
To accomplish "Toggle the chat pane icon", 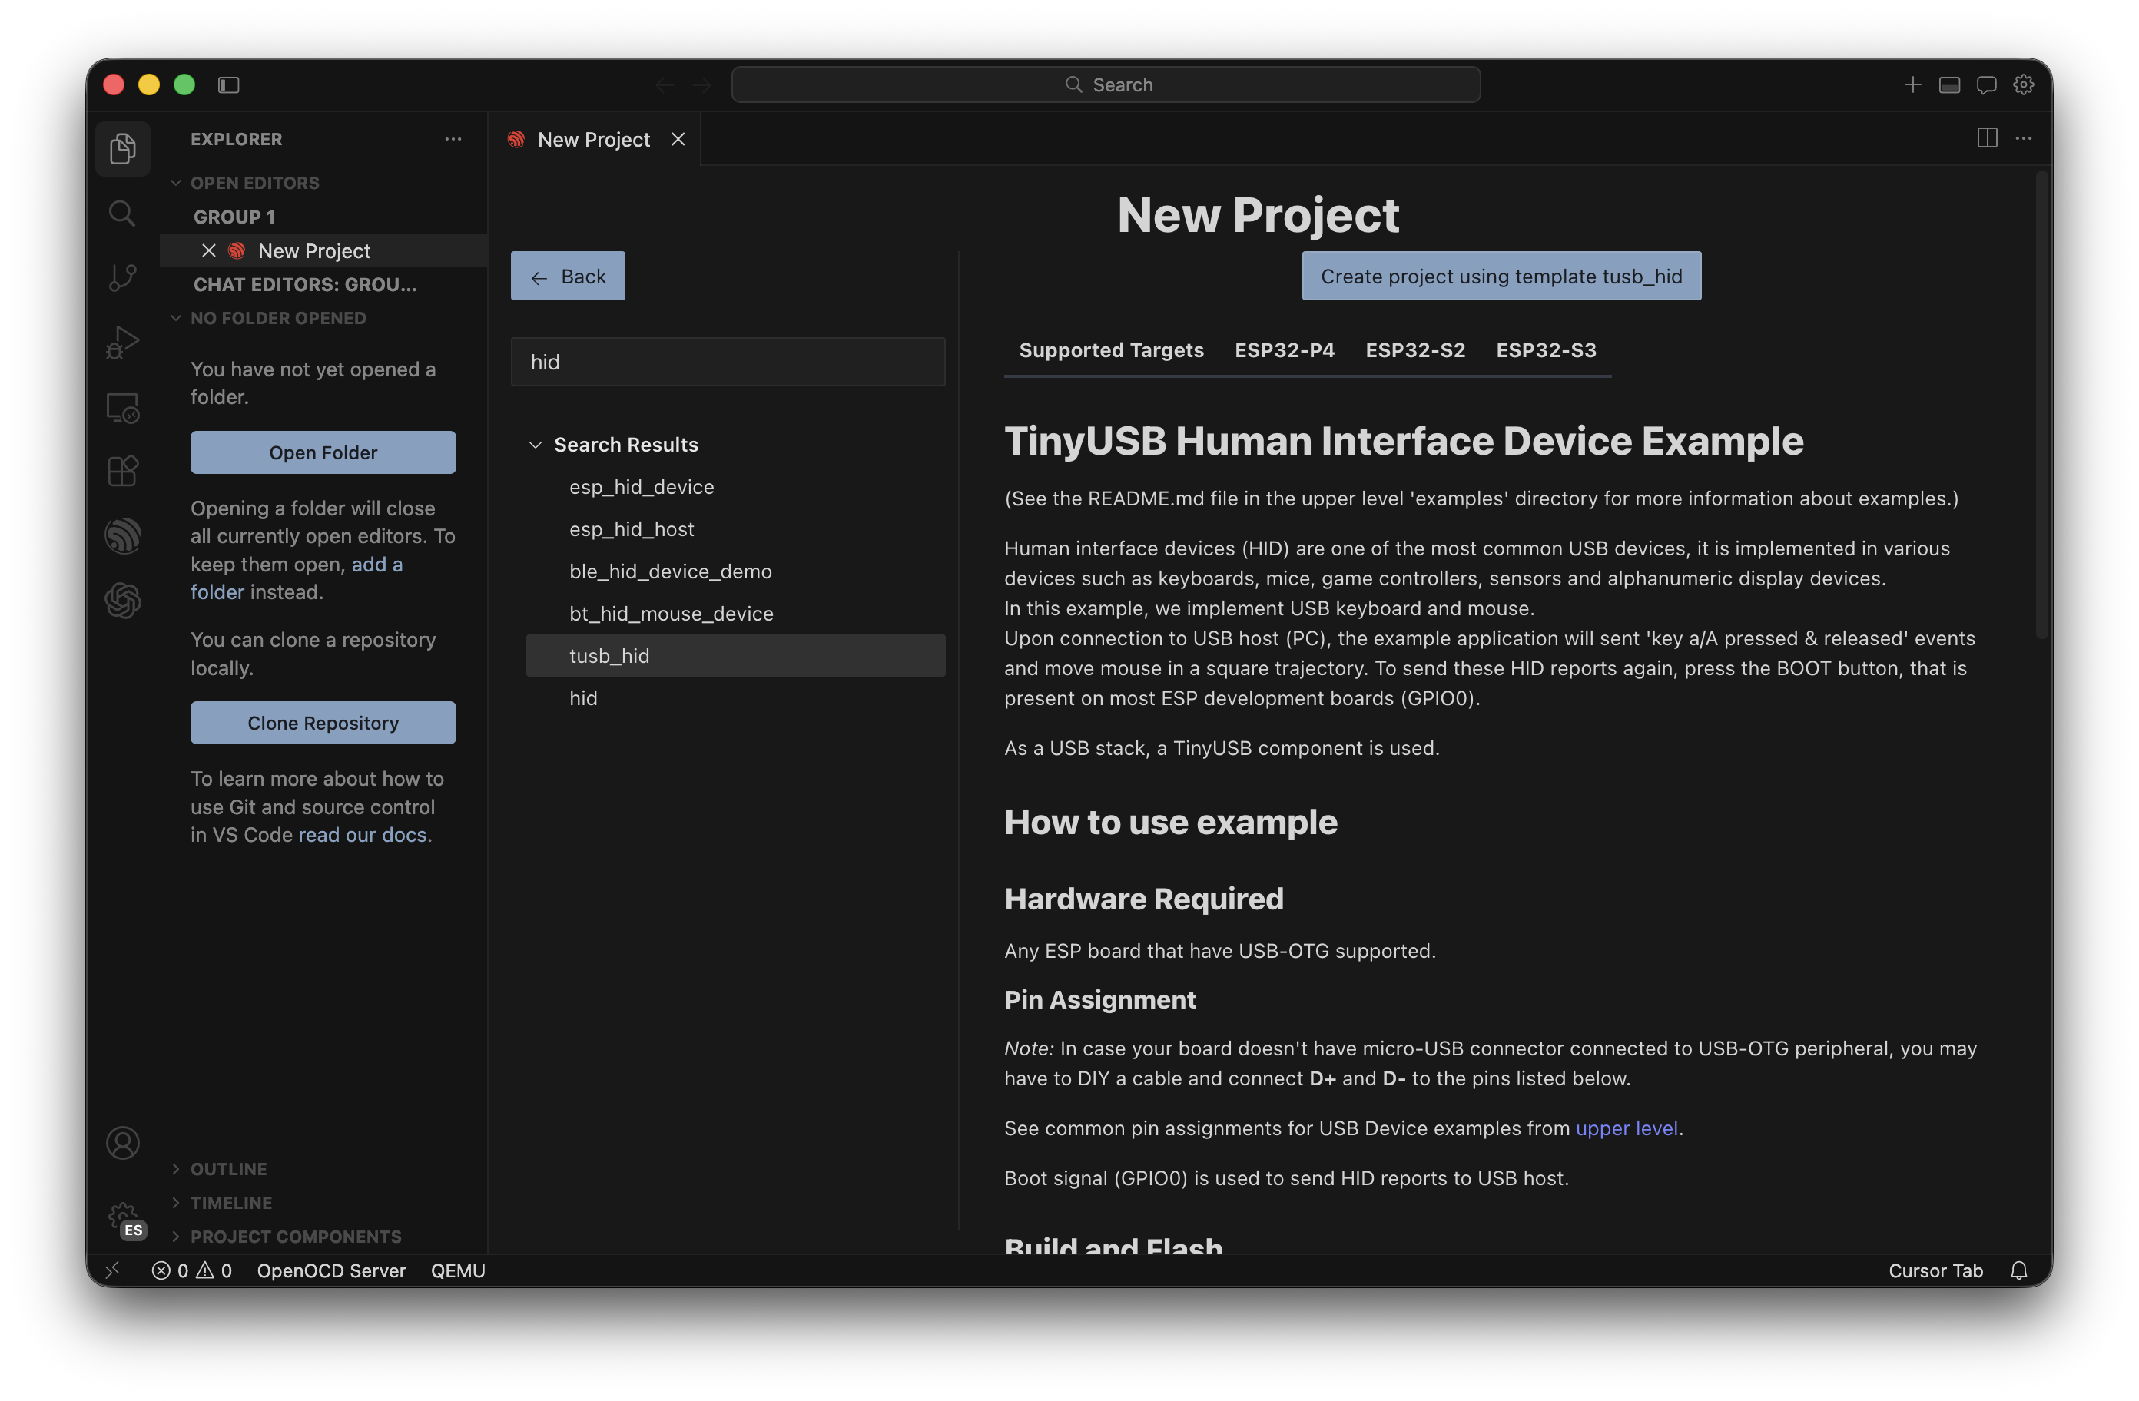I will (1986, 84).
